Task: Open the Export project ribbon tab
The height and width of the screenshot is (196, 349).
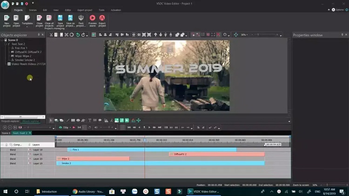Action: pos(85,10)
